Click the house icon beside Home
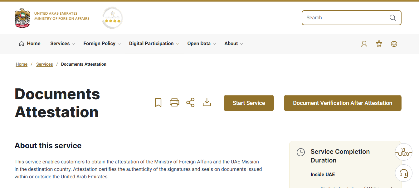The height and width of the screenshot is (188, 419). click(x=22, y=44)
